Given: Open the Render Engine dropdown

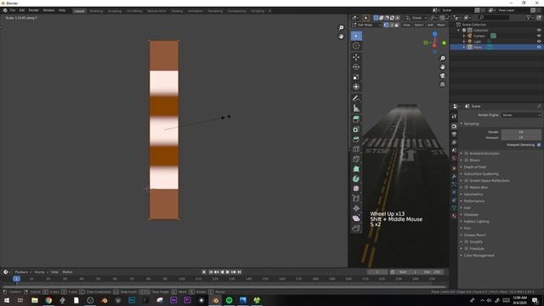Looking at the screenshot, I should [521, 115].
